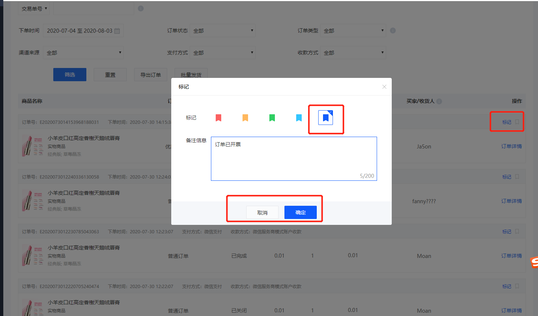Open 订单详情 for buyer Ja5on
Image resolution: width=538 pixels, height=316 pixels.
tap(512, 146)
